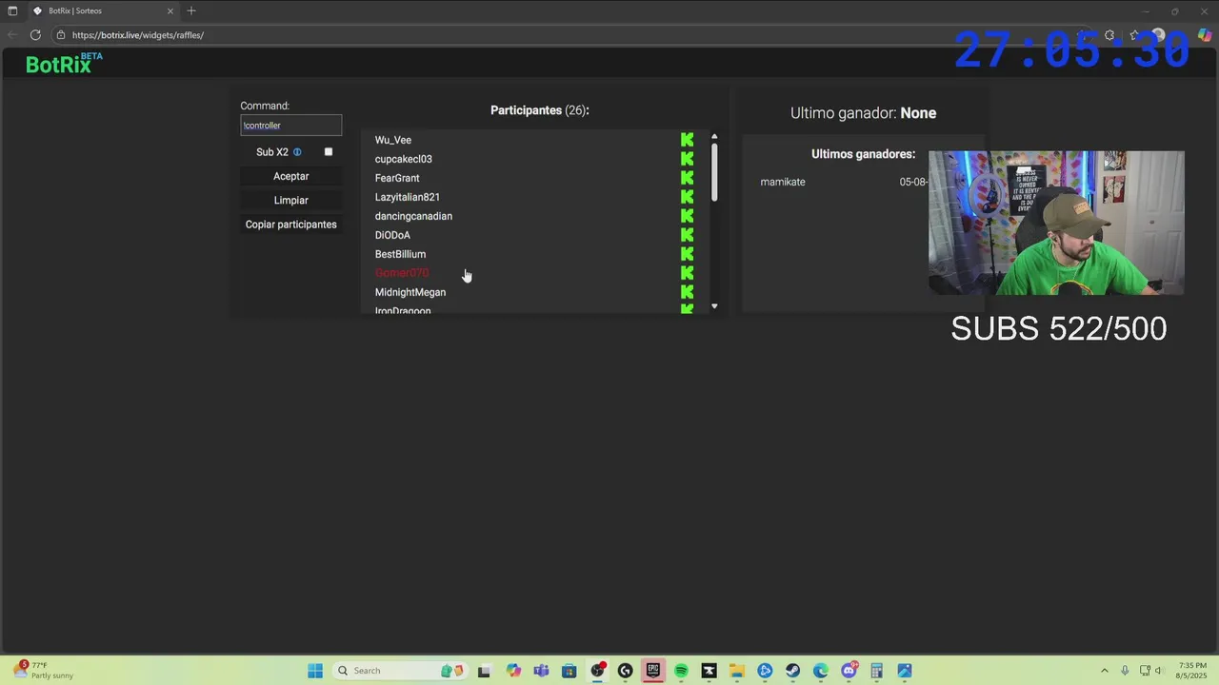This screenshot has width=1219, height=685.
Task: Click the participants list scrollbar thumb
Action: [x=714, y=171]
